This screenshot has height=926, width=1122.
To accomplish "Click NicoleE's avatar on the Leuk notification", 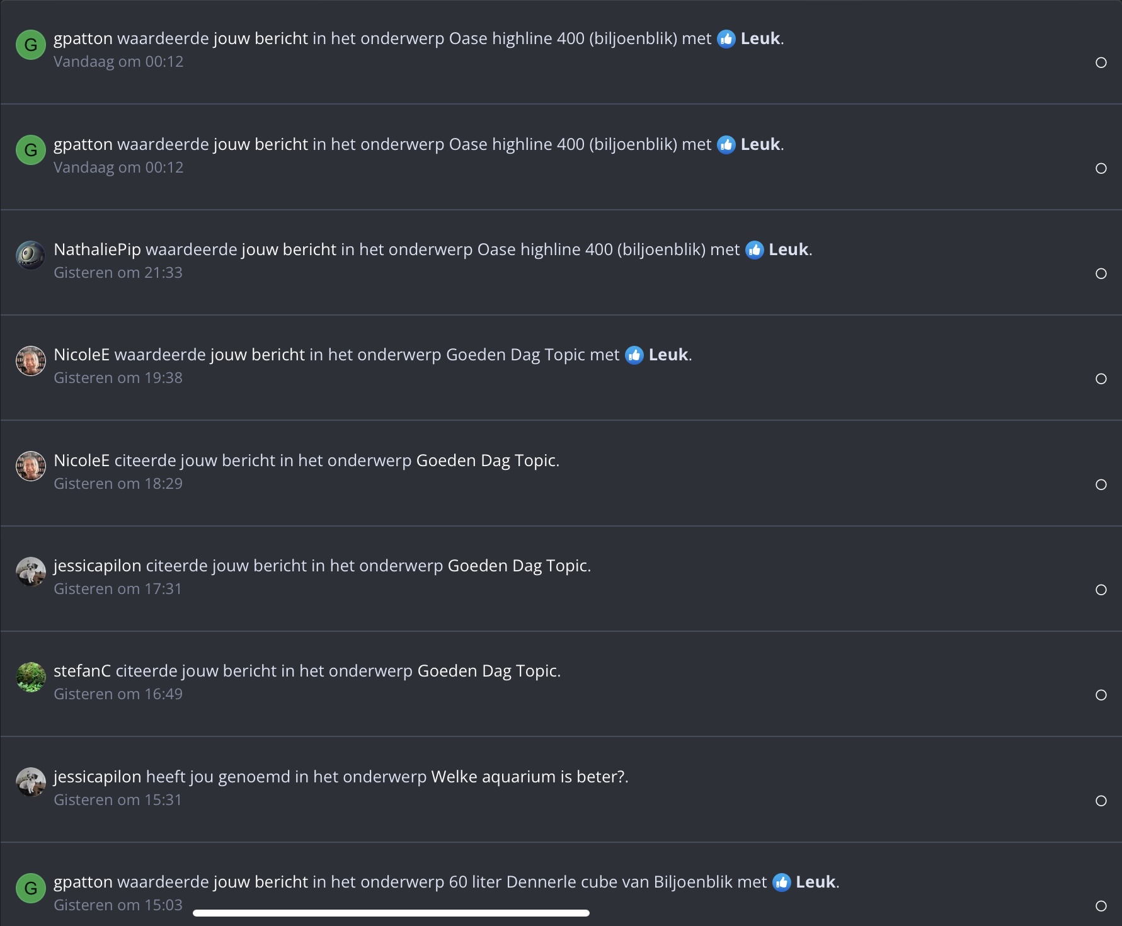I will [30, 361].
